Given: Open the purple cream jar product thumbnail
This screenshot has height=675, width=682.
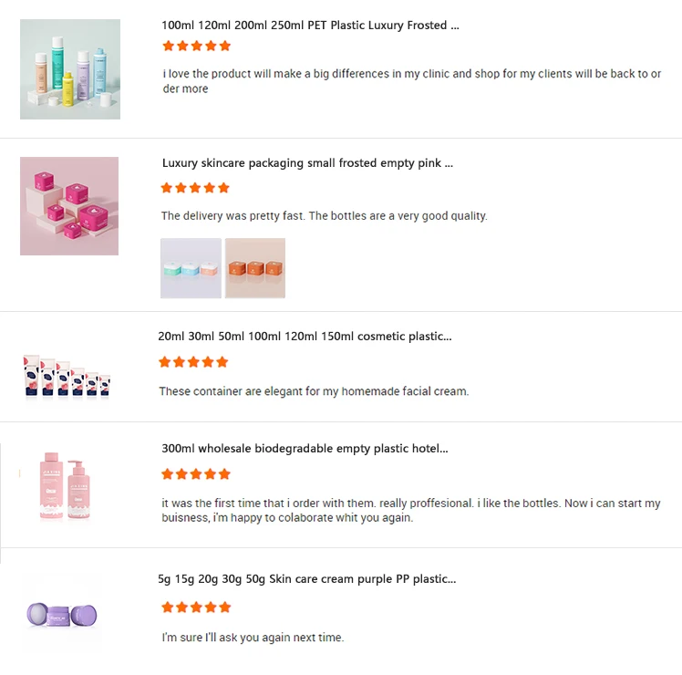Looking at the screenshot, I should pos(61,613).
